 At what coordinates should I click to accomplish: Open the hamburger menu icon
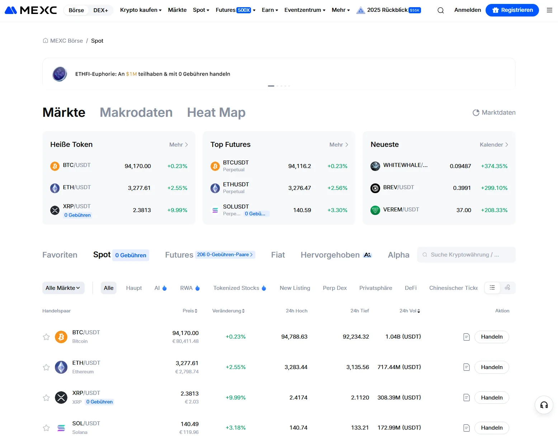549,10
